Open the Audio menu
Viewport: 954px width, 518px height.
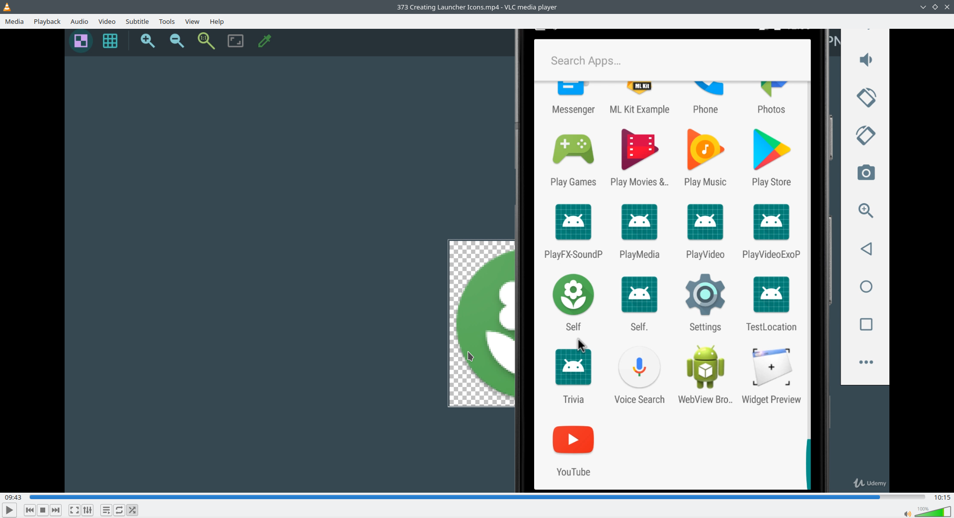(79, 21)
